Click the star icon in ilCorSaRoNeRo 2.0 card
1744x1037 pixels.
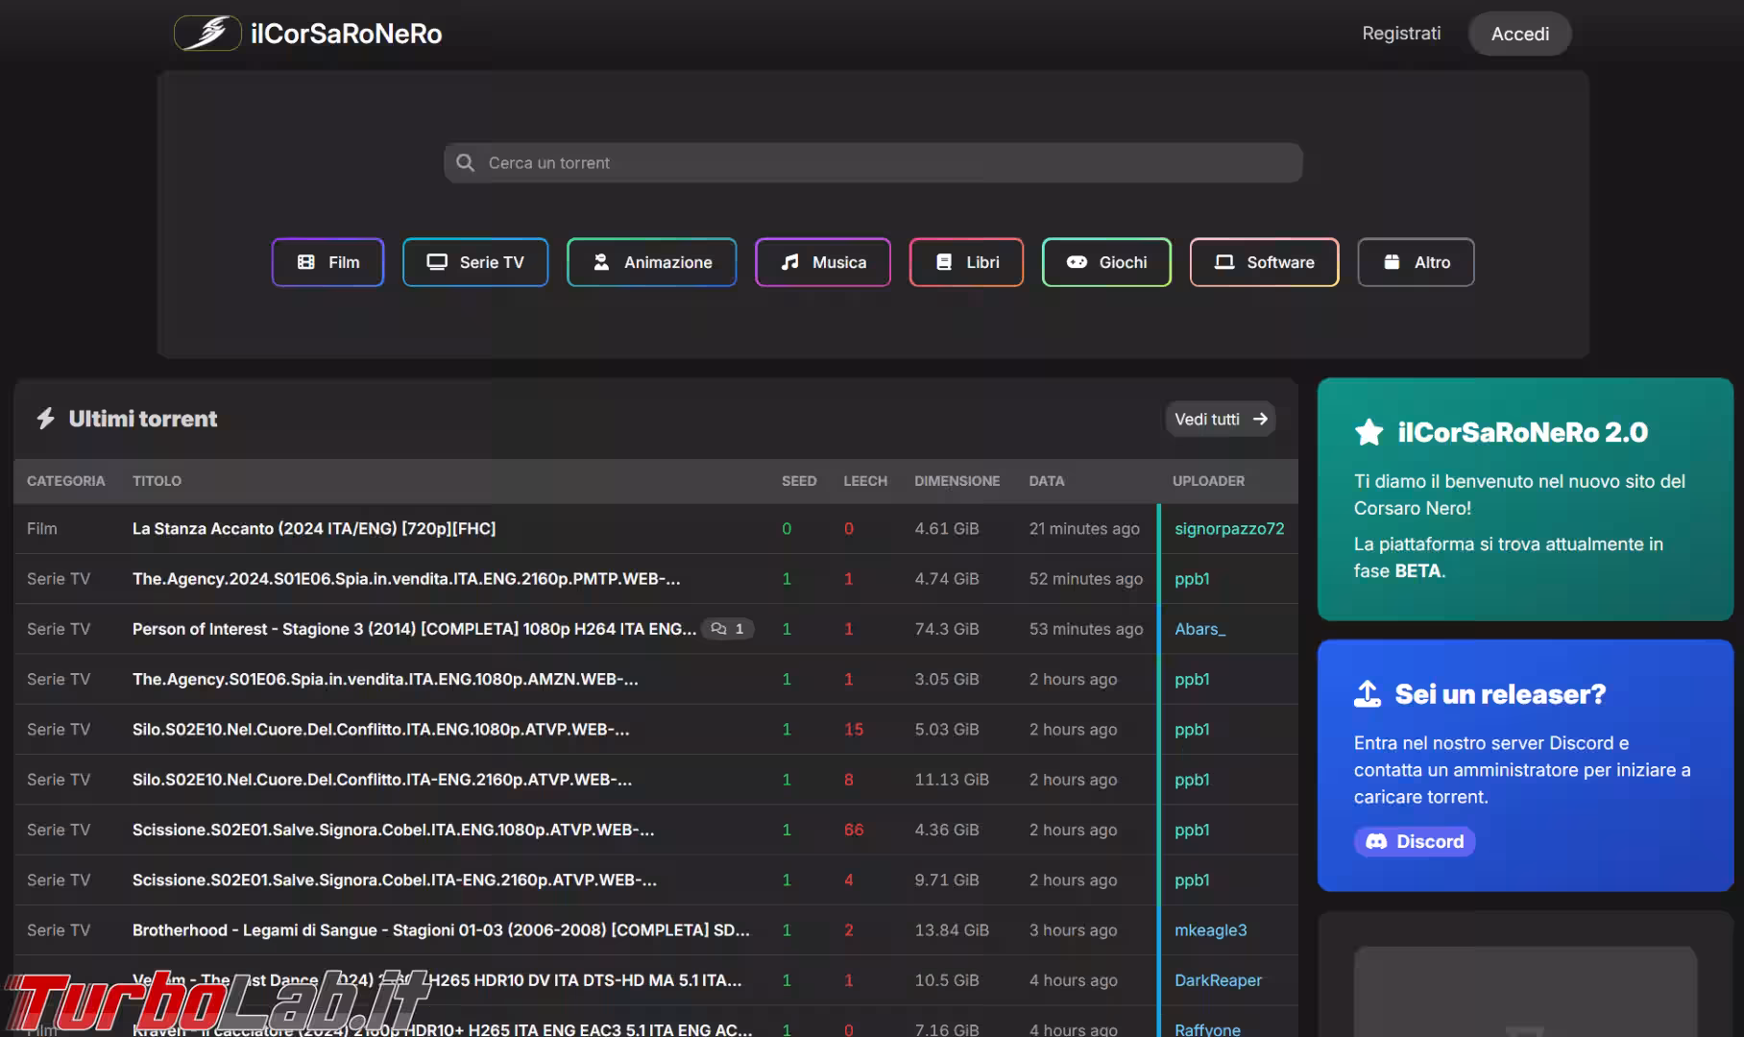pyautogui.click(x=1369, y=432)
